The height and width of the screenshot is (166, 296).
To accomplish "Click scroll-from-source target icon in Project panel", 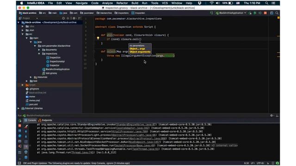I will pos(63,18).
